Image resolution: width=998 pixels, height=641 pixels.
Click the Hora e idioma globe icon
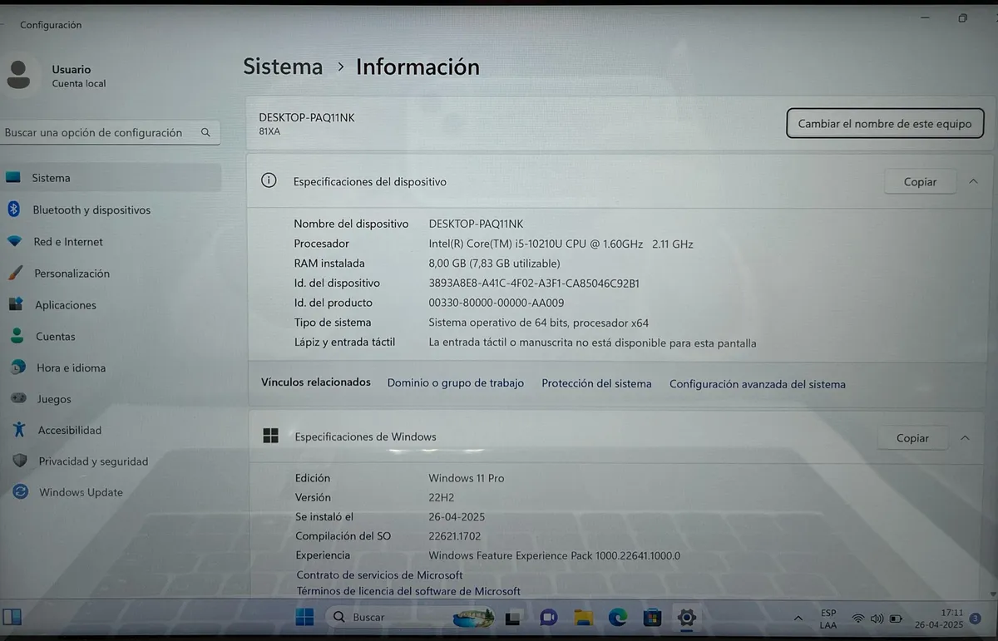[x=18, y=367]
